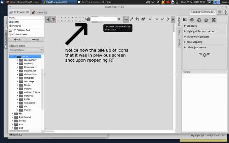Open the Exposure tools tab icon
Screen dimensions: 229x143
pyautogui.click(x=185, y=20)
